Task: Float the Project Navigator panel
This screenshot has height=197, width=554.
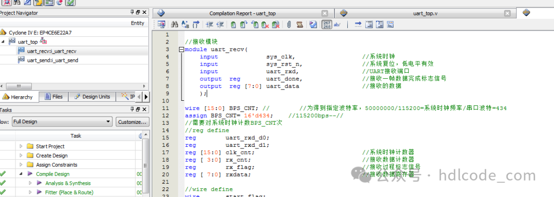Action: click(x=138, y=13)
